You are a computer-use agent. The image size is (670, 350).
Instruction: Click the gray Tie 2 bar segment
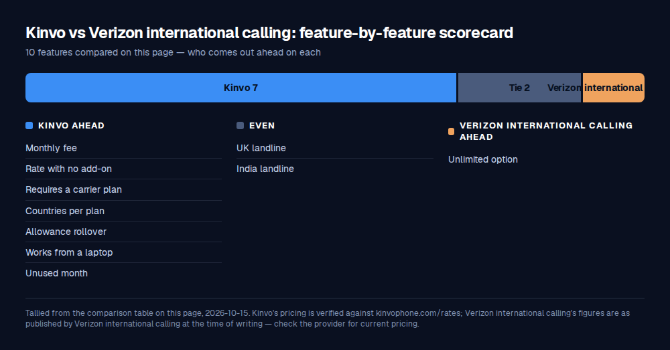tap(520, 88)
